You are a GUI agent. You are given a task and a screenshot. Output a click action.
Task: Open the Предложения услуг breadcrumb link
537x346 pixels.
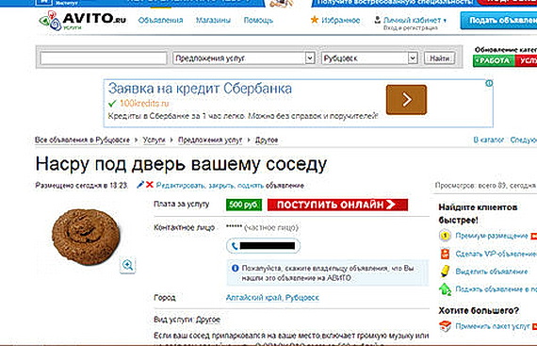pyautogui.click(x=210, y=140)
